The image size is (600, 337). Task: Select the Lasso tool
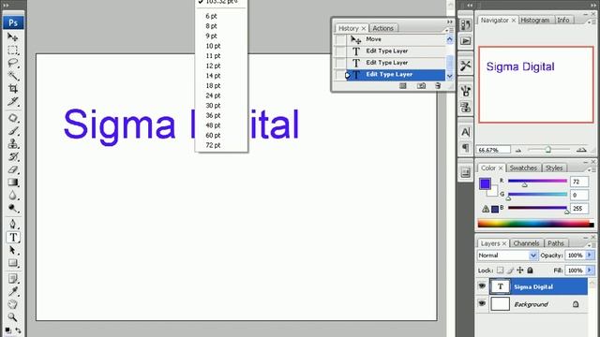click(12, 63)
